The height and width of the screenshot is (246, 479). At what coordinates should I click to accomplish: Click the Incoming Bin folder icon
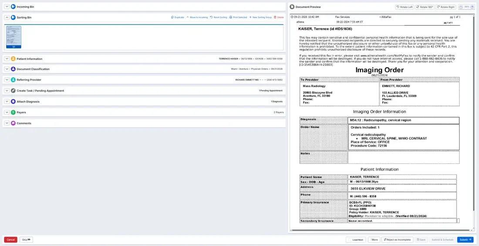coord(13,7)
